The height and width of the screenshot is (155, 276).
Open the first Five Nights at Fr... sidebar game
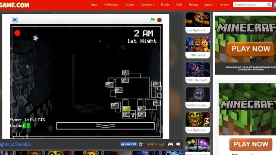coord(198,22)
